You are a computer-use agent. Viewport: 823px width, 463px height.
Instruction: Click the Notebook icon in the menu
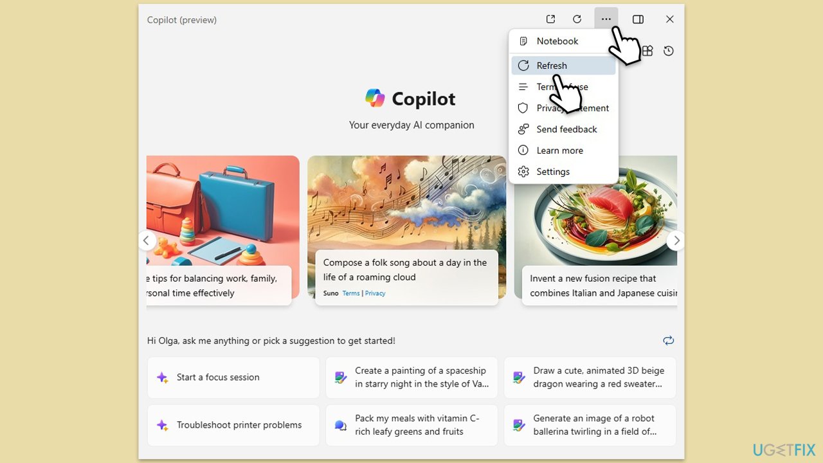[x=523, y=41]
